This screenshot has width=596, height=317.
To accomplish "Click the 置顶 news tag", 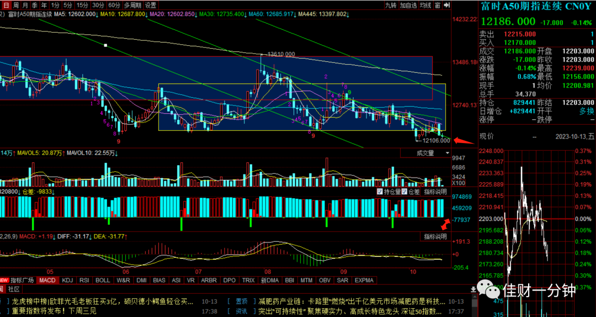I will click(242, 302).
